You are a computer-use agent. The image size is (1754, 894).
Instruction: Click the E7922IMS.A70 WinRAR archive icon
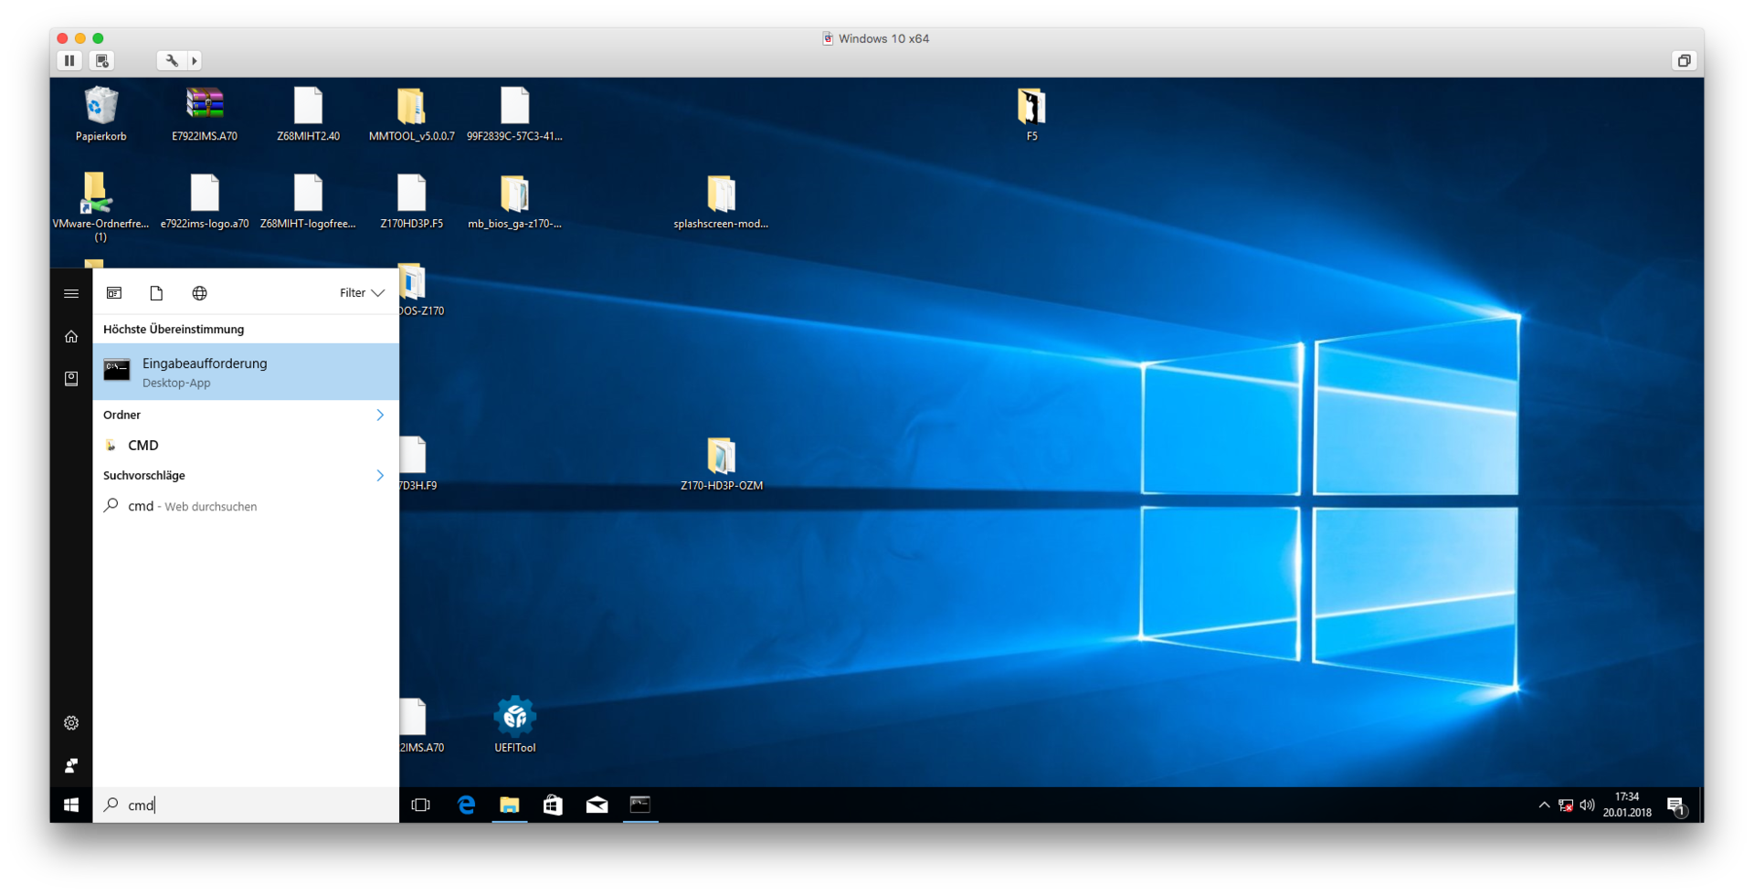point(205,106)
